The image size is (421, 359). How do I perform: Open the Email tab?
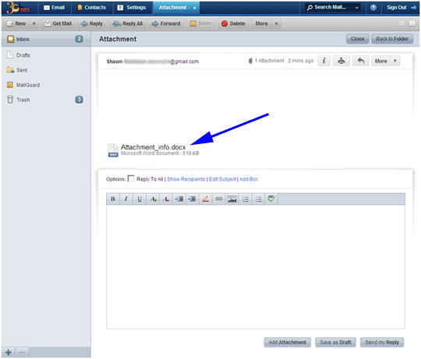click(55, 8)
